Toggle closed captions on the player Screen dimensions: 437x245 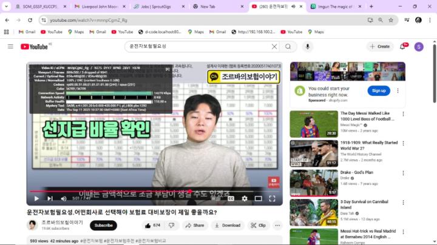(x=231, y=198)
